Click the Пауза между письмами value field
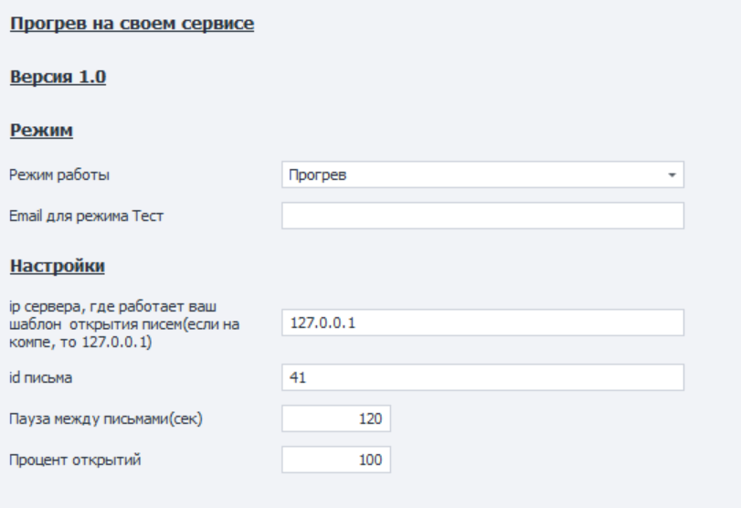This screenshot has height=508, width=741. click(x=336, y=418)
